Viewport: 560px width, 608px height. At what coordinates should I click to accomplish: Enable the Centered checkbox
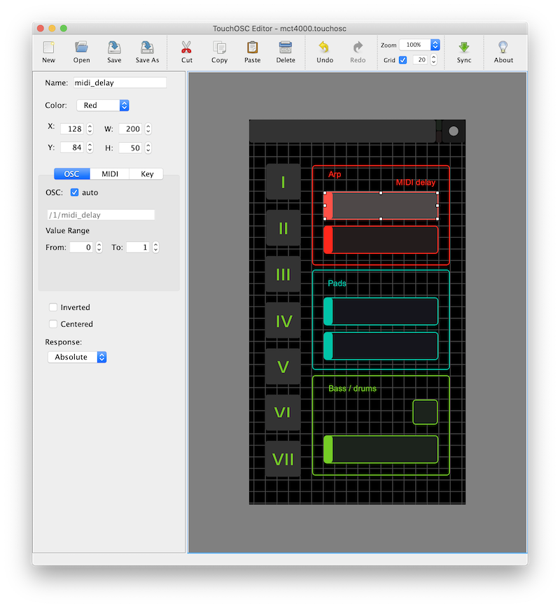(53, 324)
